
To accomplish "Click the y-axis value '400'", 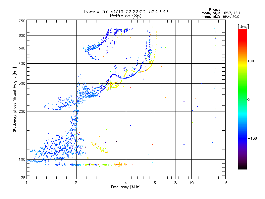I will click(x=22, y=64).
